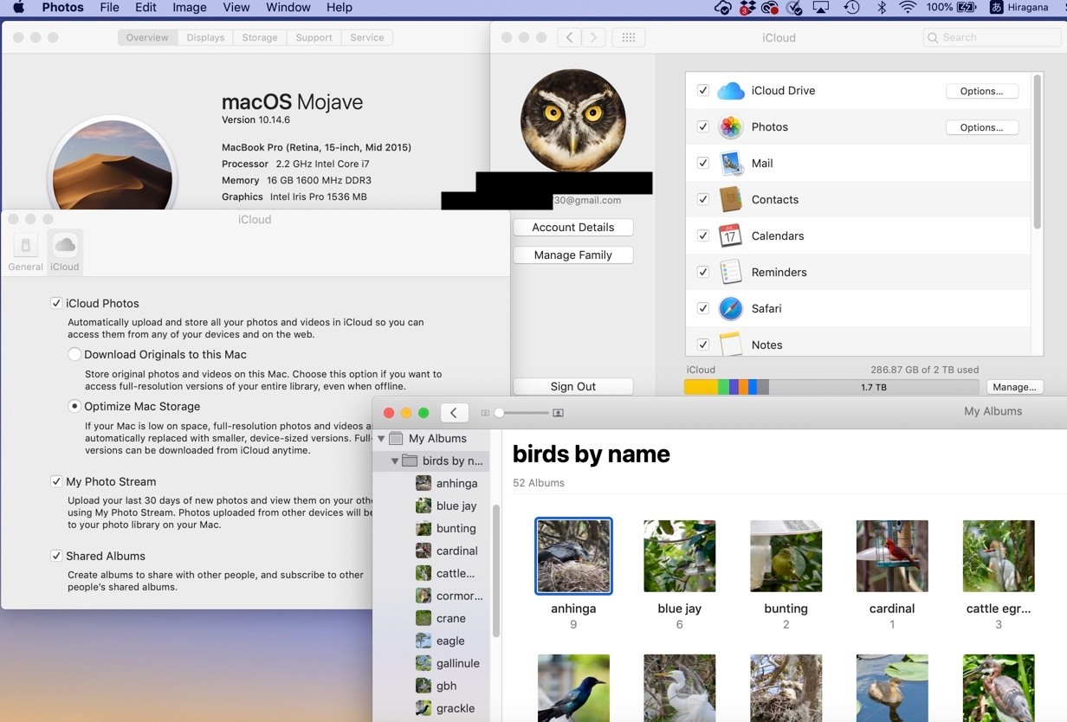
Task: Switch to the Displays tab
Action: click(x=205, y=37)
